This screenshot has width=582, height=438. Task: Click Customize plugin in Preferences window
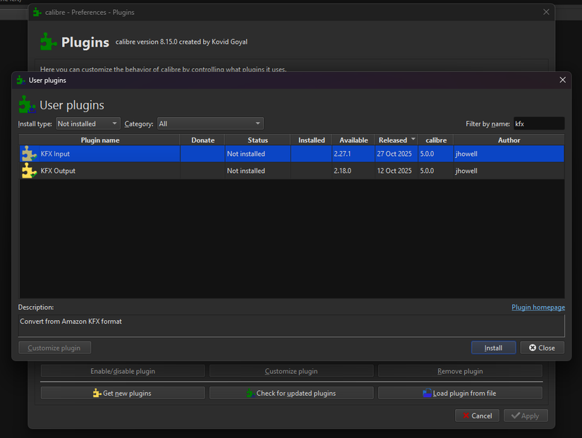pos(291,371)
